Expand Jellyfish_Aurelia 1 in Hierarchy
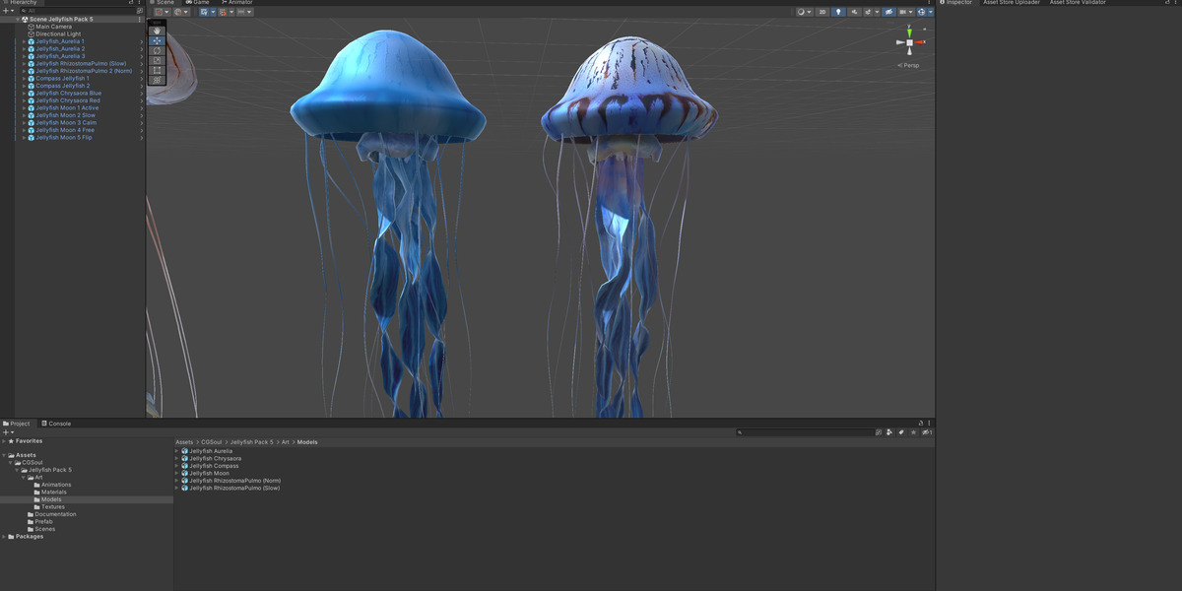Image resolution: width=1182 pixels, height=591 pixels. pos(25,41)
